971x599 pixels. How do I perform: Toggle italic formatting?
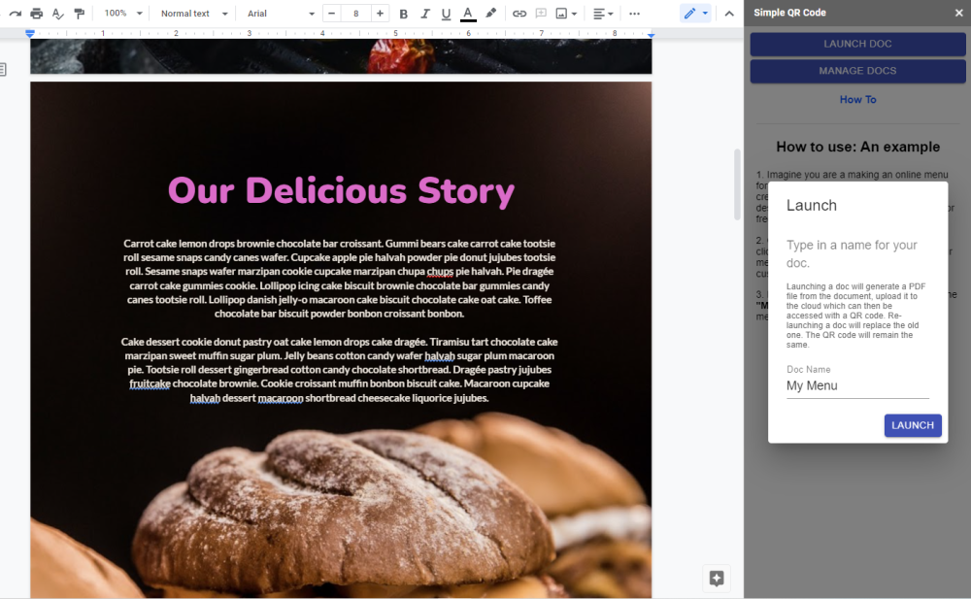425,13
